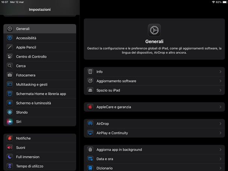Click Suoni label in sidebar

point(21,148)
